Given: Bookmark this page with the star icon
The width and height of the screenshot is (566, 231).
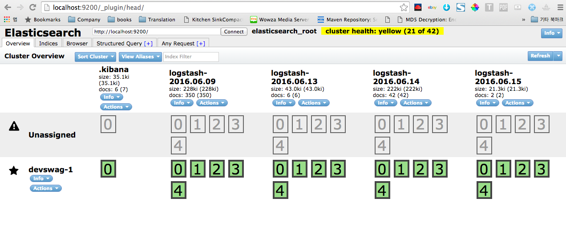Looking at the screenshot, I should pyautogui.click(x=404, y=7).
